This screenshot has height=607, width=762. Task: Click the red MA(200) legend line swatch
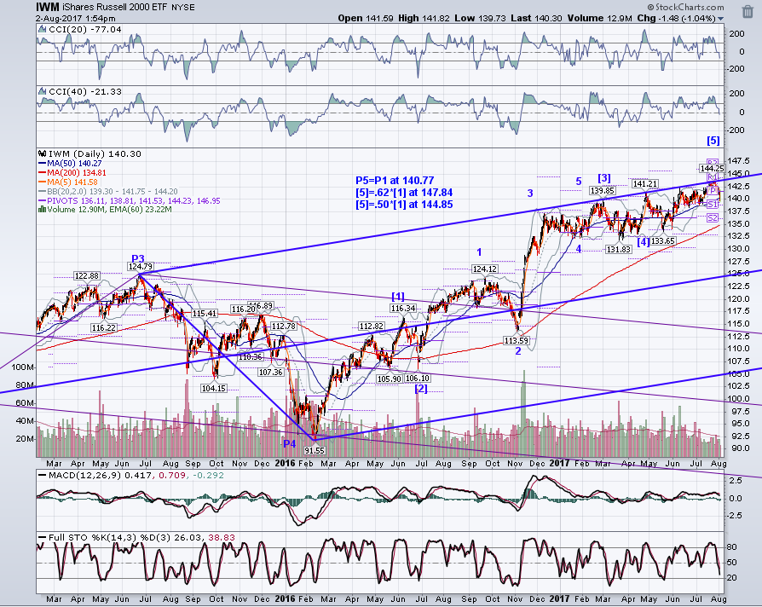pyautogui.click(x=43, y=173)
